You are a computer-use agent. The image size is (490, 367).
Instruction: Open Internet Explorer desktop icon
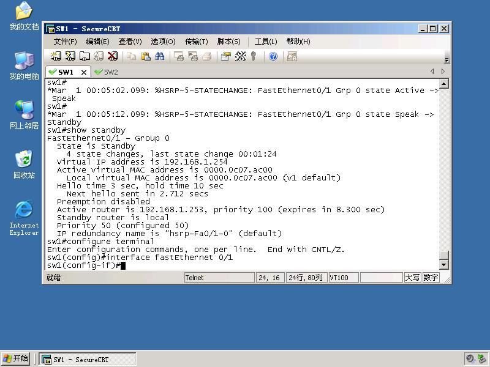pos(24,218)
